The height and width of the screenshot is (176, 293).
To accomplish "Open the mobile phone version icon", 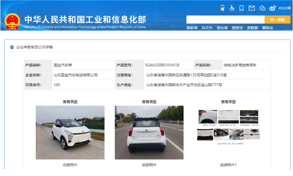I will tap(241, 8).
